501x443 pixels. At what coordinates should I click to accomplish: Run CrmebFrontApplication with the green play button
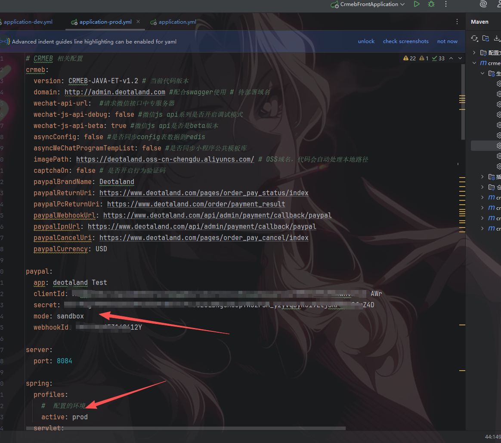(416, 4)
